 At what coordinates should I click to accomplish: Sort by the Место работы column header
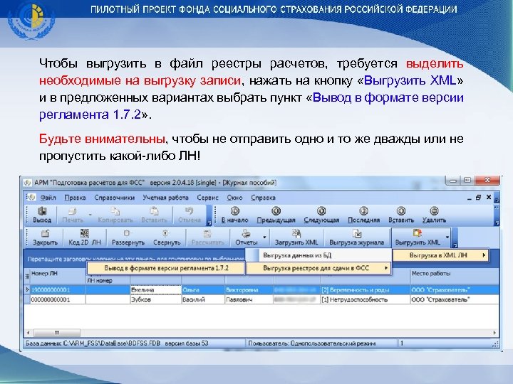(x=455, y=276)
